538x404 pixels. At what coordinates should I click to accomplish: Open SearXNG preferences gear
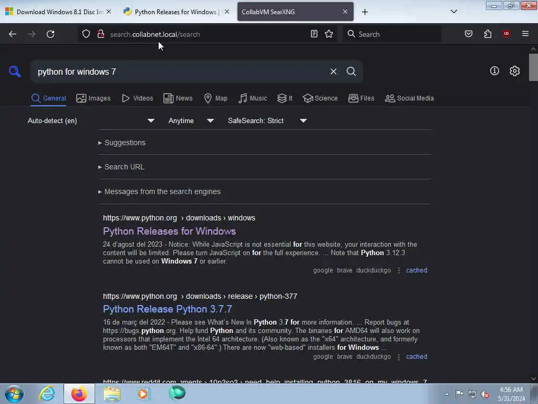tap(514, 71)
